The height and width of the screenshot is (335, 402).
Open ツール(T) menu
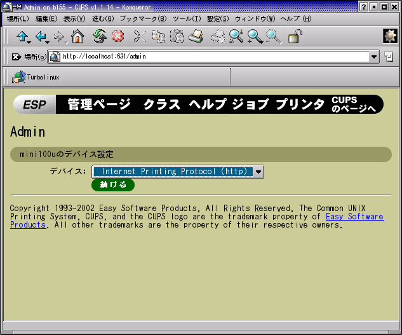[x=187, y=19]
